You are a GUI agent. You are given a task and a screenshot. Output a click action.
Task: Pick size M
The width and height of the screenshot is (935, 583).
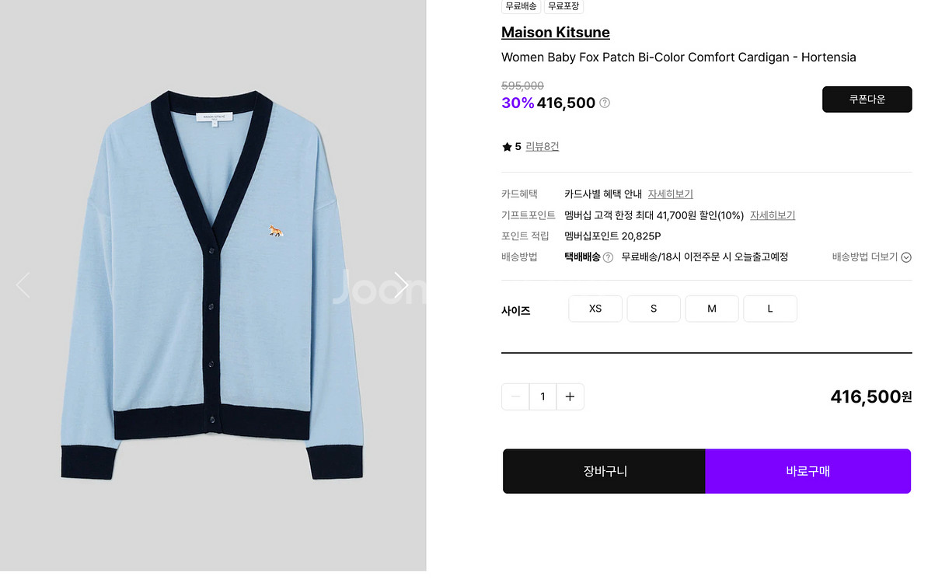711,309
